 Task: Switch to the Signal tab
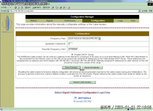pyautogui.click(x=49, y=21)
